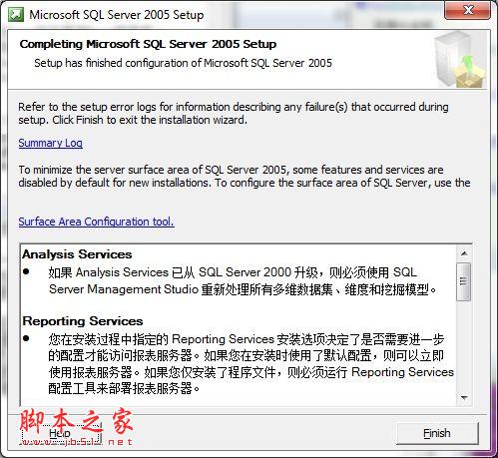
Task: Click the notes scrollbar up arrow
Action: tap(464, 253)
